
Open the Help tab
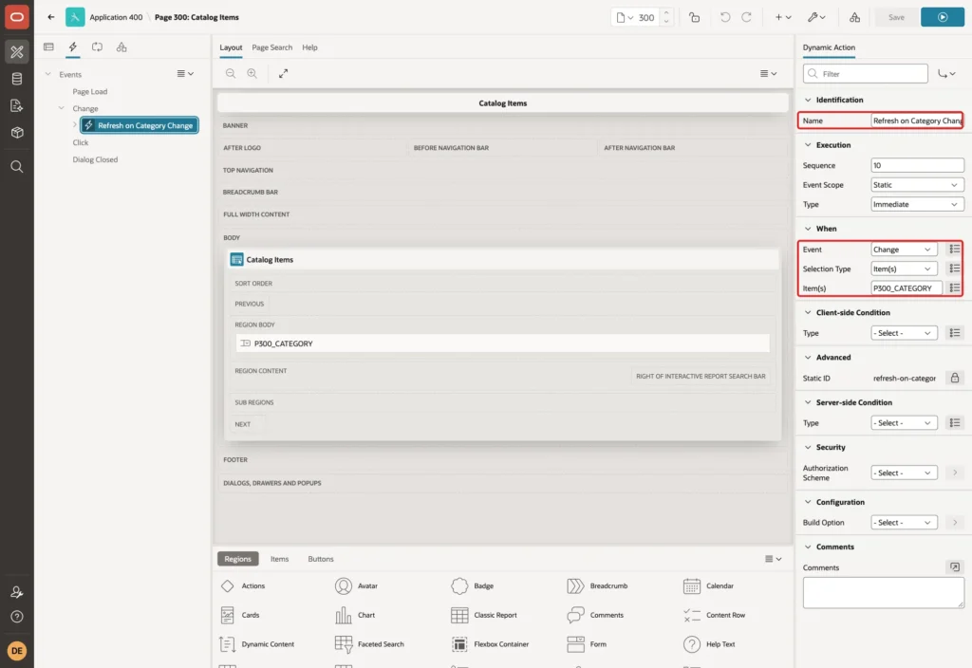click(x=309, y=47)
